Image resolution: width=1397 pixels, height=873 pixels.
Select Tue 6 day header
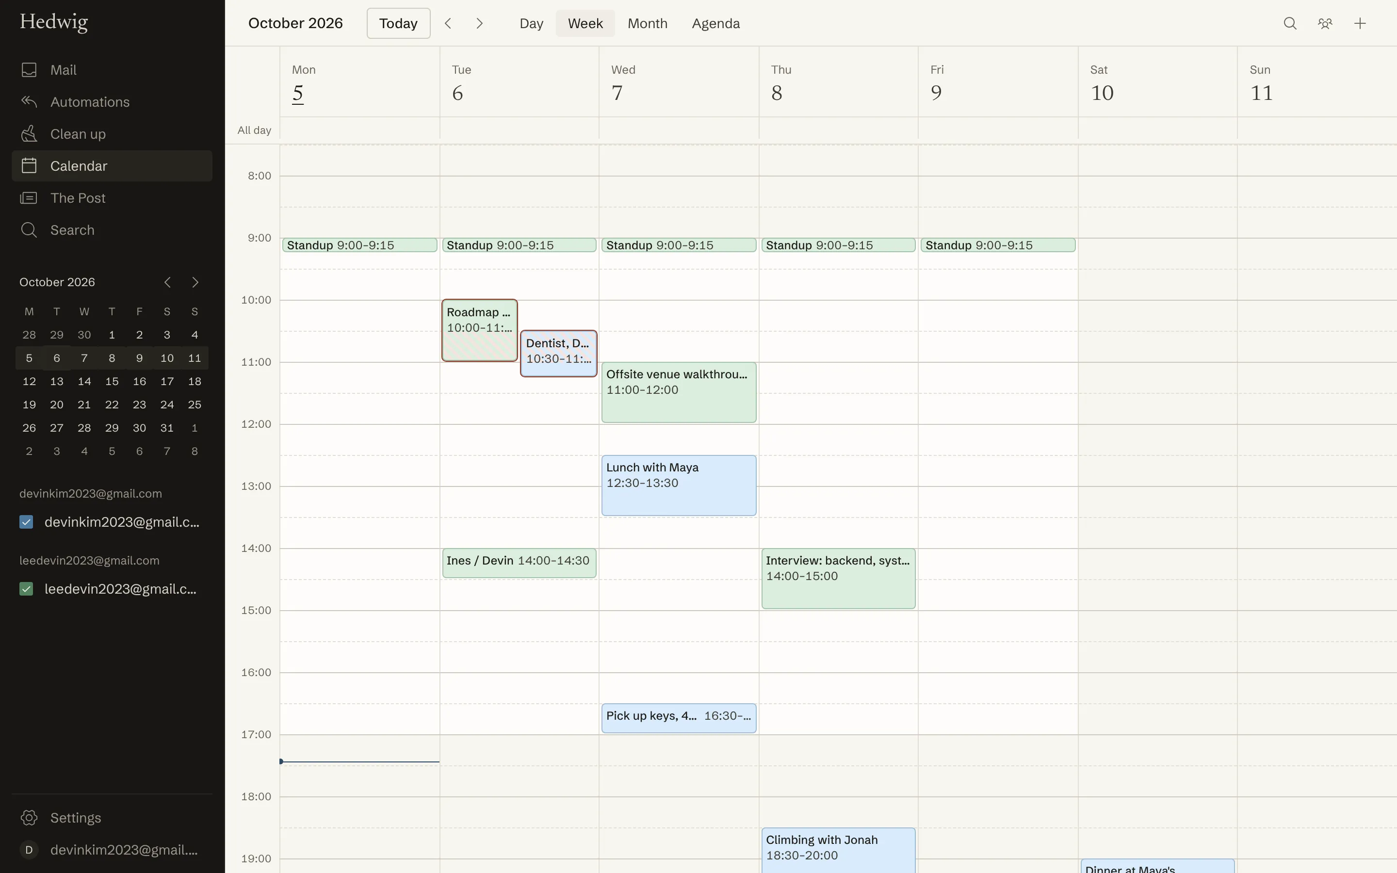pyautogui.click(x=519, y=82)
